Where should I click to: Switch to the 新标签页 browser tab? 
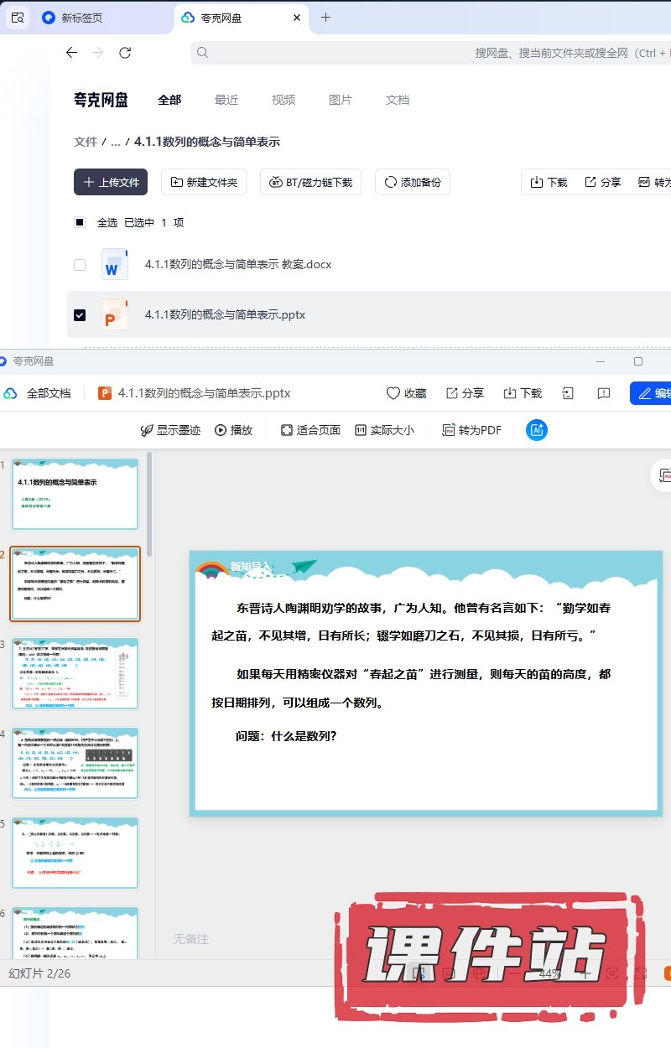tap(82, 18)
